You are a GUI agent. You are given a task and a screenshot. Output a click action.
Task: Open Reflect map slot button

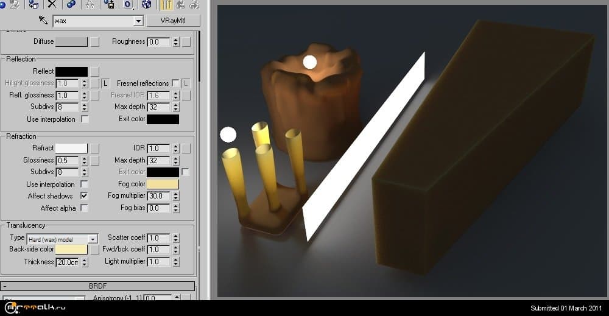click(x=95, y=71)
